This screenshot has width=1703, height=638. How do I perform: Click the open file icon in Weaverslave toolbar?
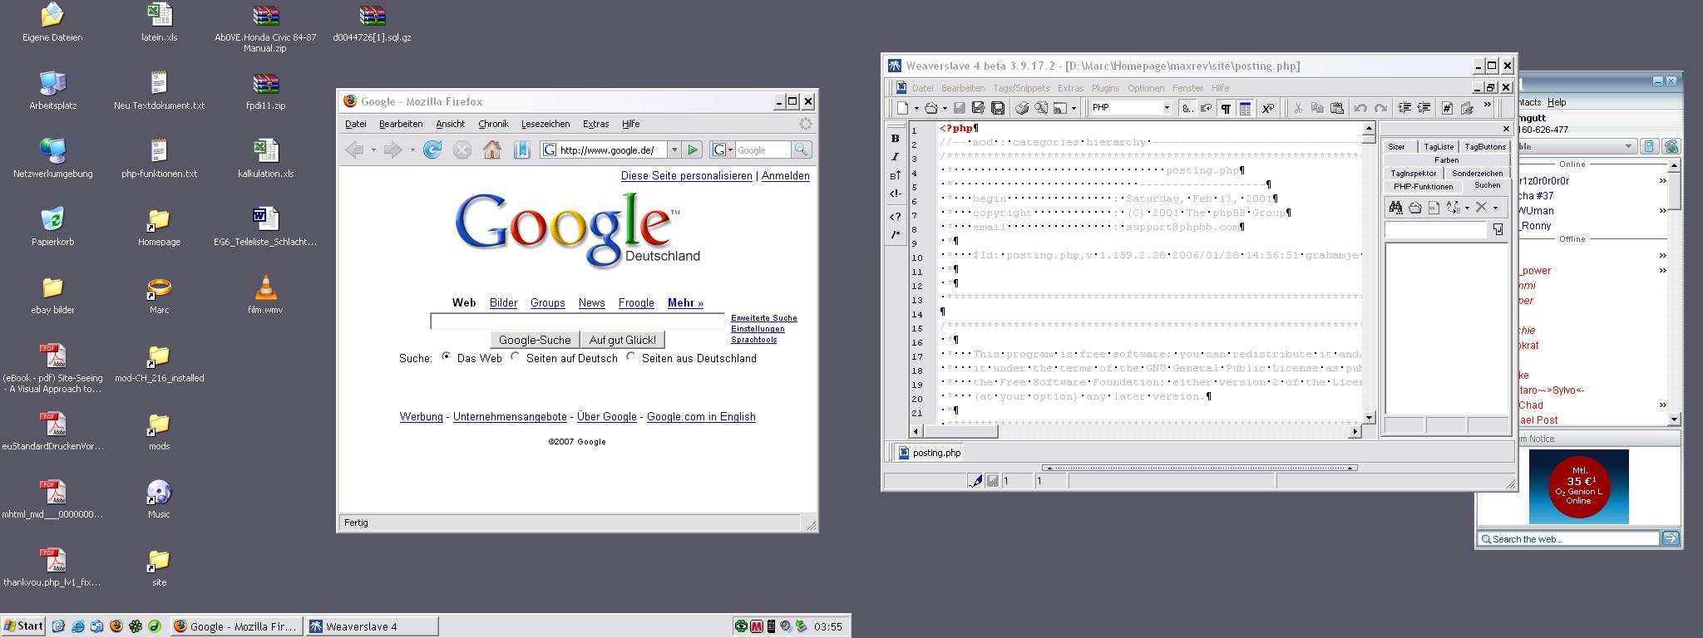pyautogui.click(x=931, y=108)
